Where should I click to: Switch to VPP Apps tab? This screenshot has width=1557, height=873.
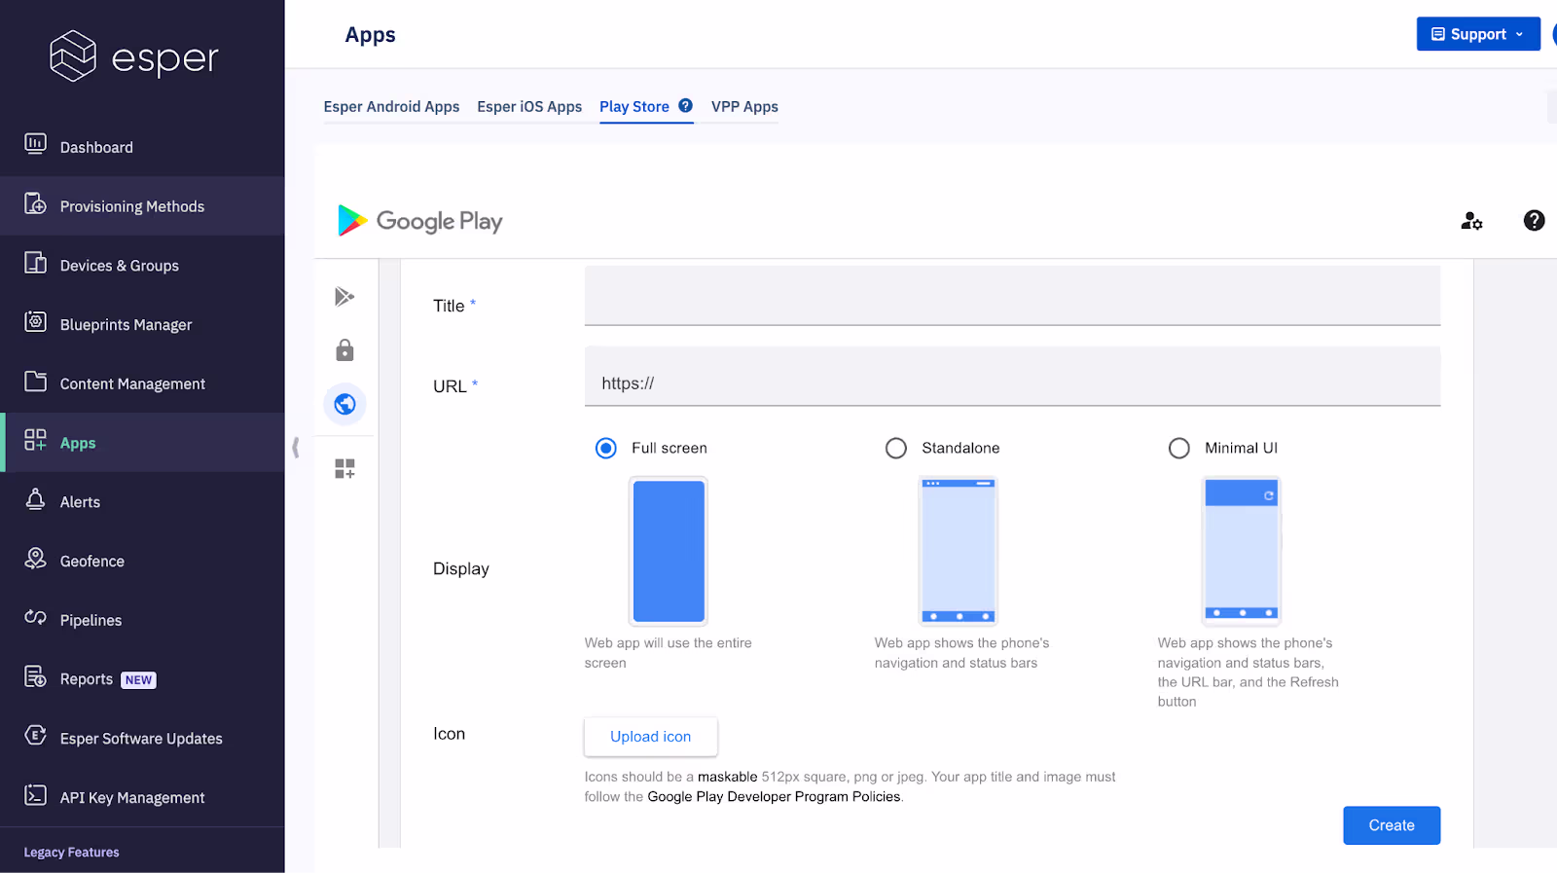[x=744, y=107]
